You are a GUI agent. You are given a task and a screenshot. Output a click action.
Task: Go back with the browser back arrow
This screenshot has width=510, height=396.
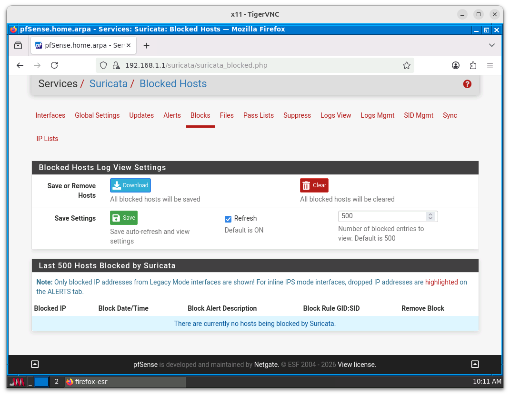(x=20, y=65)
